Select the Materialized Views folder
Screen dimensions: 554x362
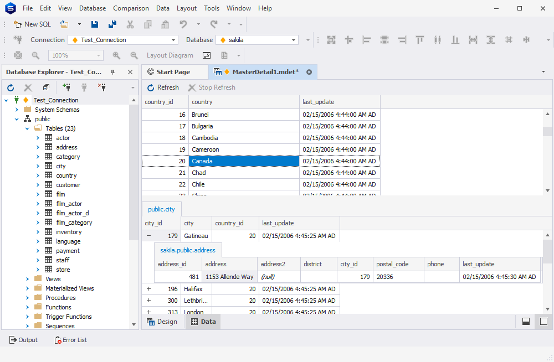pyautogui.click(x=70, y=288)
